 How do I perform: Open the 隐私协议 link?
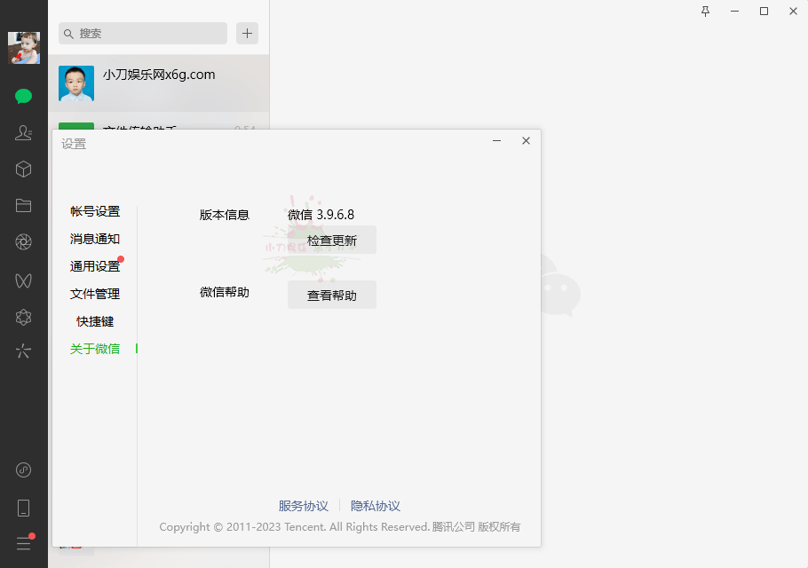(376, 505)
